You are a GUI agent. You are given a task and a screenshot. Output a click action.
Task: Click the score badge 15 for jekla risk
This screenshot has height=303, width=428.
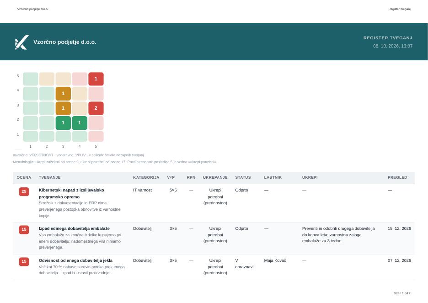(x=24, y=261)
